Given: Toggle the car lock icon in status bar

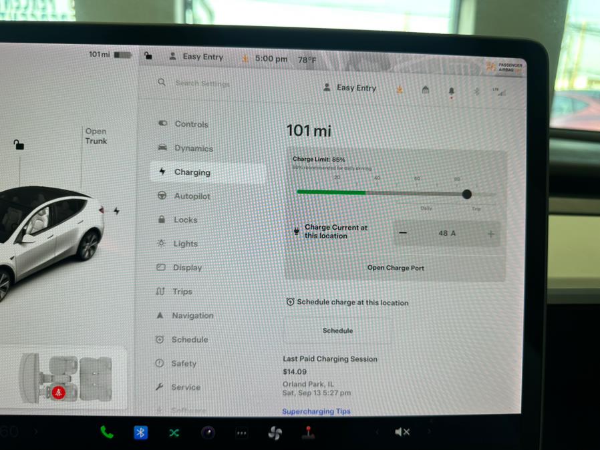Looking at the screenshot, I should [148, 56].
